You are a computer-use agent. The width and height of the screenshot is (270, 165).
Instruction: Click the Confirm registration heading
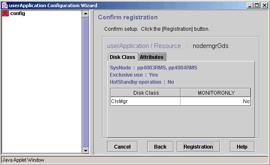click(x=128, y=17)
